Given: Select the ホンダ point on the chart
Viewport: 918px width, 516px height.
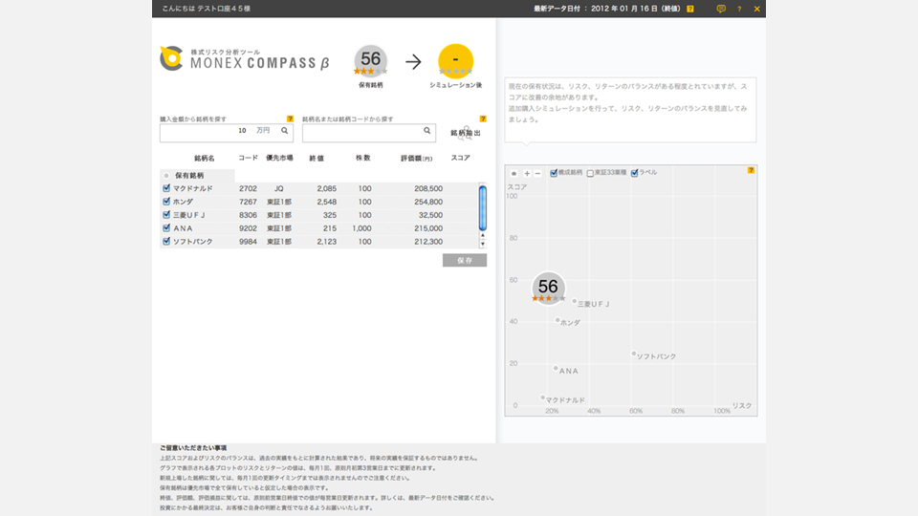Looking at the screenshot, I should (x=557, y=320).
